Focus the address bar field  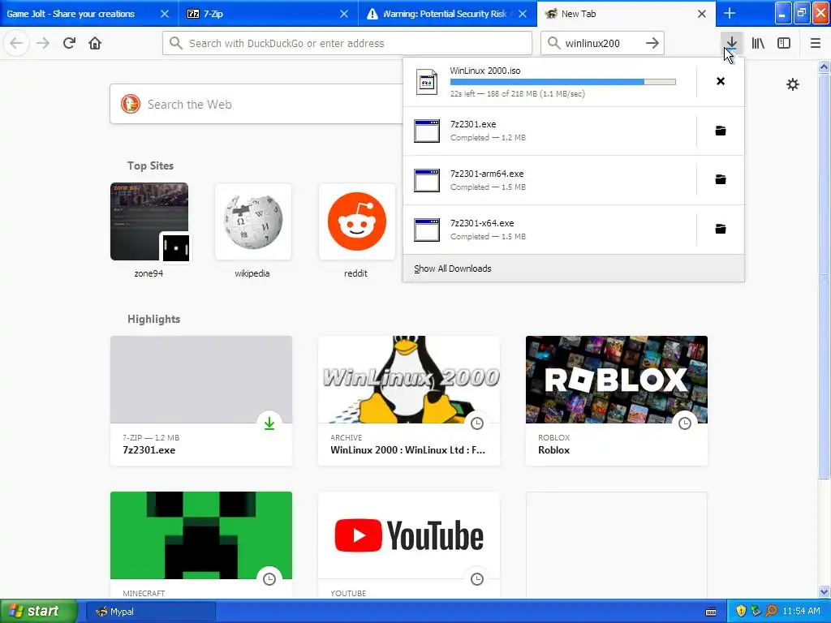point(347,44)
